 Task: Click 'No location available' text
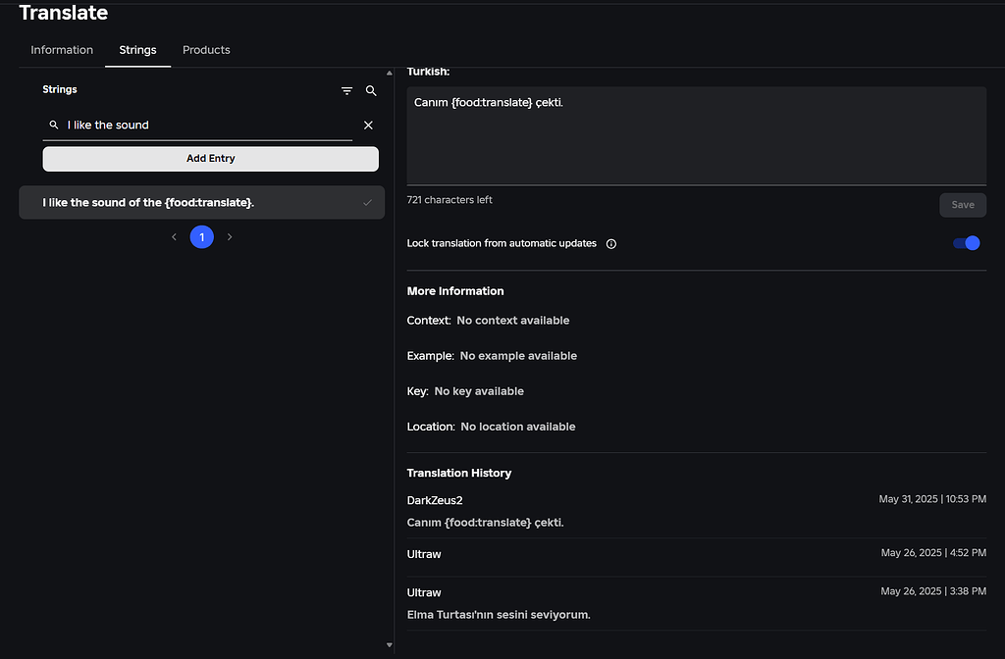coord(518,428)
